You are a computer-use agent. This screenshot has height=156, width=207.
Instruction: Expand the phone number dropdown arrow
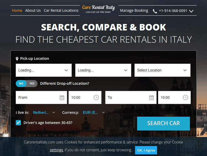click(191, 11)
